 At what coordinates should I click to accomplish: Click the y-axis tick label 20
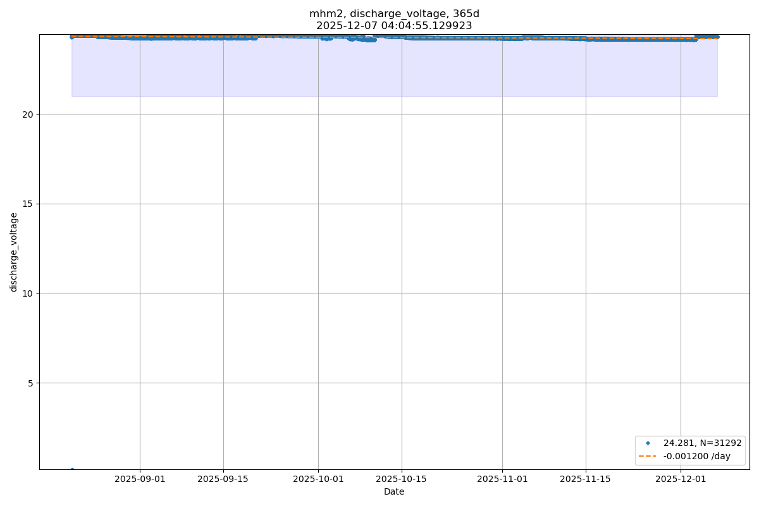(28, 114)
